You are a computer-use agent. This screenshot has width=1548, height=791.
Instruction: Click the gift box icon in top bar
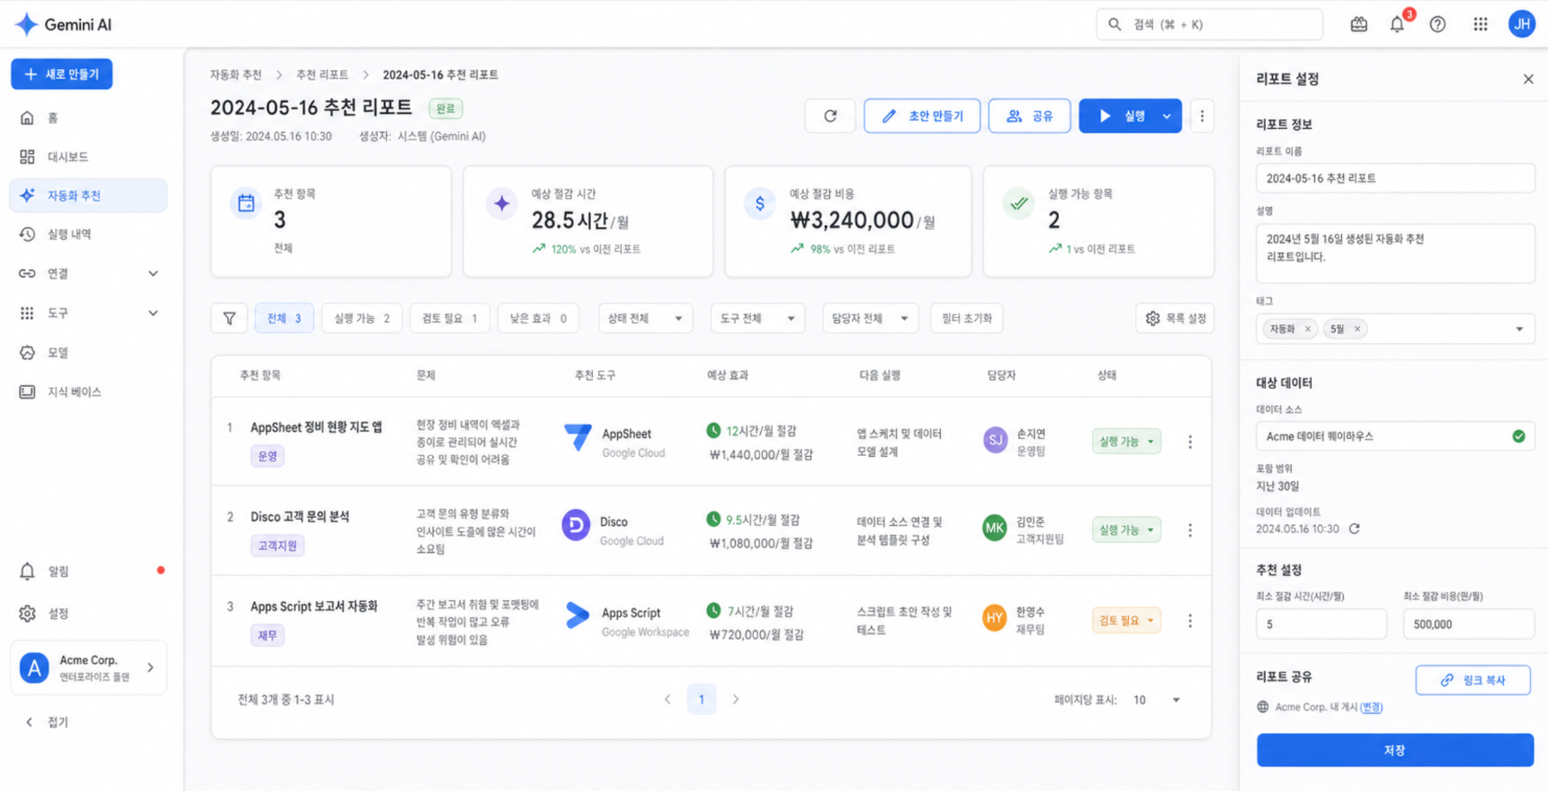point(1358,24)
